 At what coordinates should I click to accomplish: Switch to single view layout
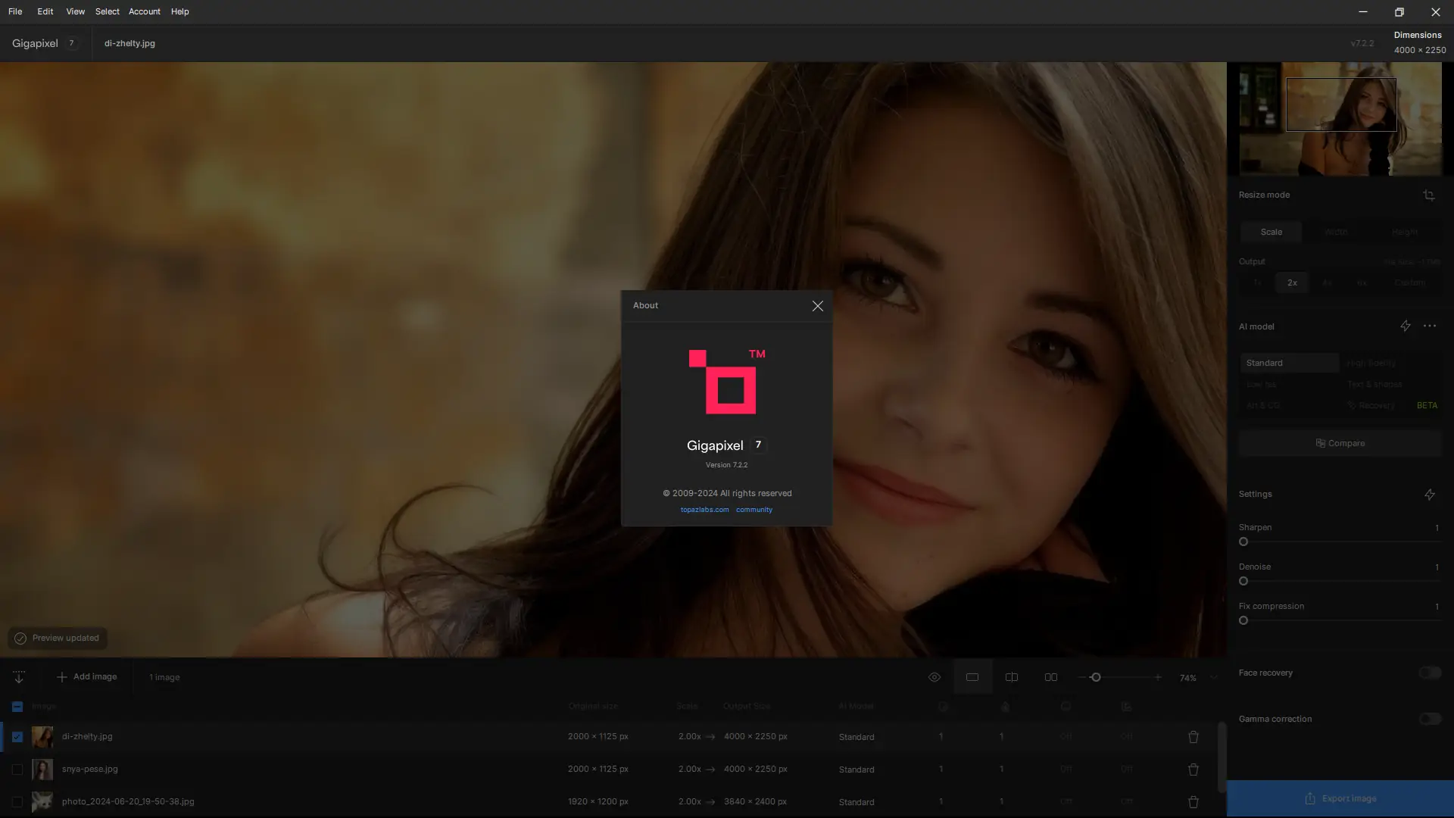(972, 677)
